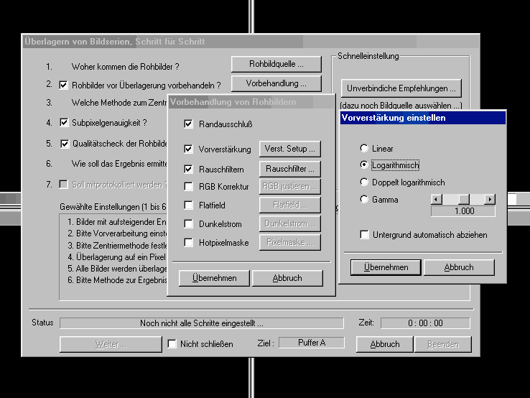Open the Verst. Setup settings
The width and height of the screenshot is (530, 398).
tap(291, 149)
